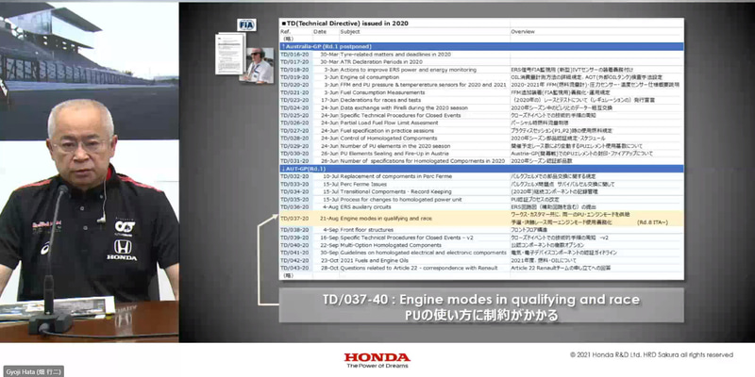The width and height of the screenshot is (755, 377).
Task: Click '2021 Fuels and Engine Oils' subject
Action: pos(374,260)
